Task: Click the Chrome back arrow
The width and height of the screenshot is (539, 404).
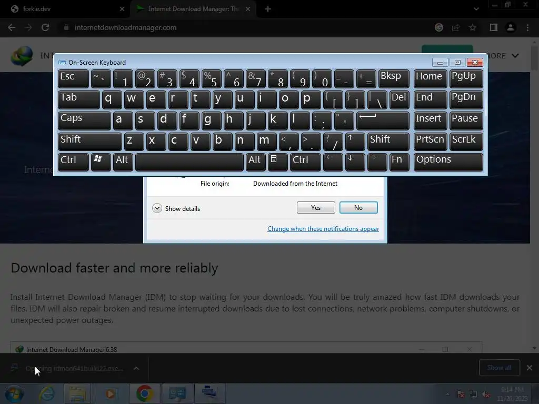Action: click(12, 27)
